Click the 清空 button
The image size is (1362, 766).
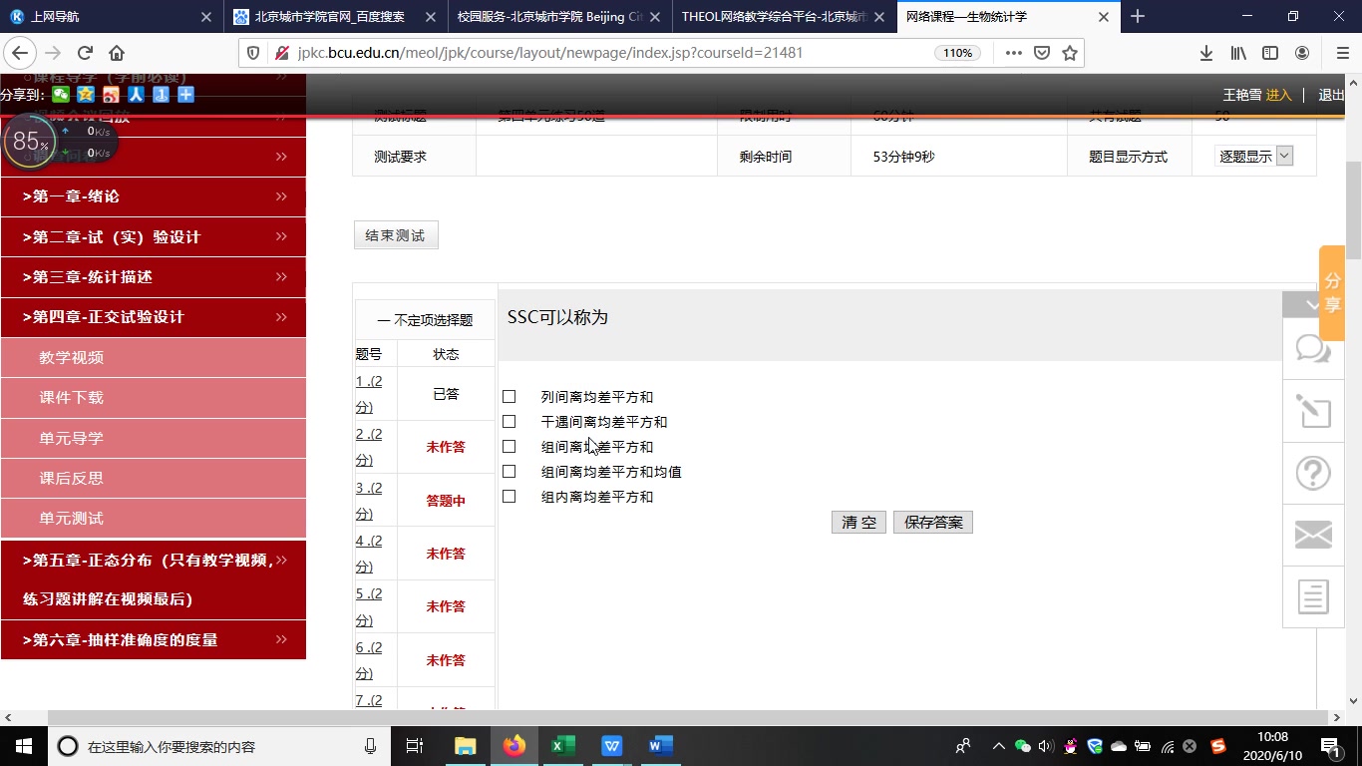tap(858, 523)
